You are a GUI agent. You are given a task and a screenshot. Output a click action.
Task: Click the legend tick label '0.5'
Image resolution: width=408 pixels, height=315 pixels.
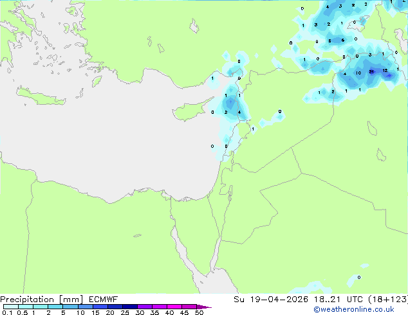click(22, 312)
